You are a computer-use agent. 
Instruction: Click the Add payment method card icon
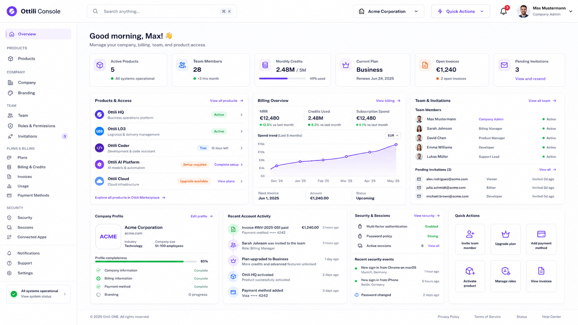point(541,234)
